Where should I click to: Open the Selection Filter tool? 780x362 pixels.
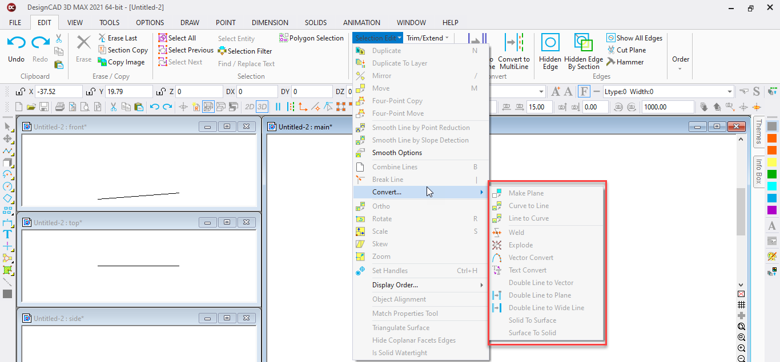coord(245,51)
